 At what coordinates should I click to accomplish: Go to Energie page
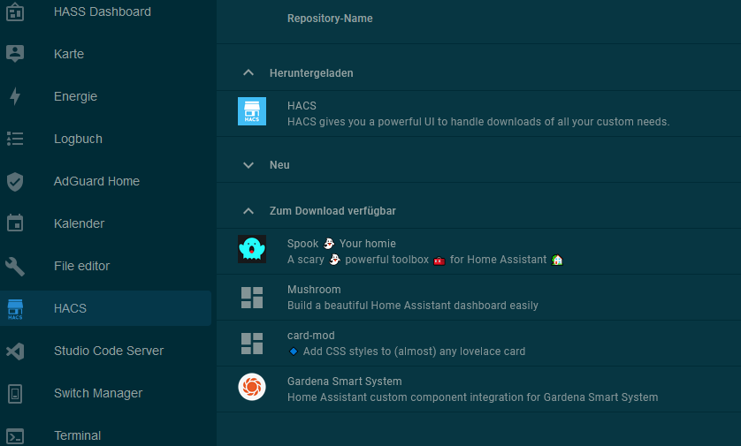pyautogui.click(x=76, y=96)
